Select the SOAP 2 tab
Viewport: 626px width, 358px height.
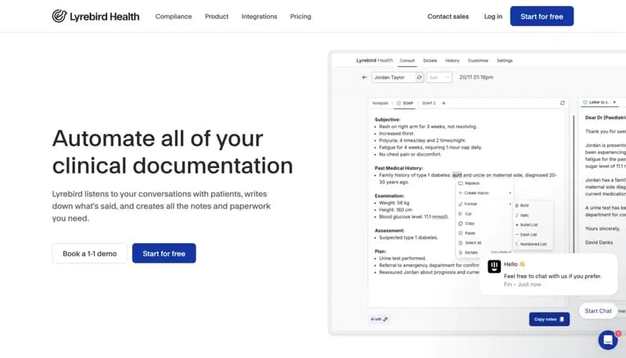tap(429, 103)
